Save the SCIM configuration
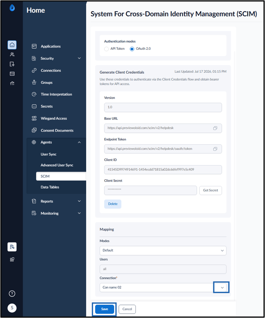Viewport: 265px width, 318px height. coord(105,309)
